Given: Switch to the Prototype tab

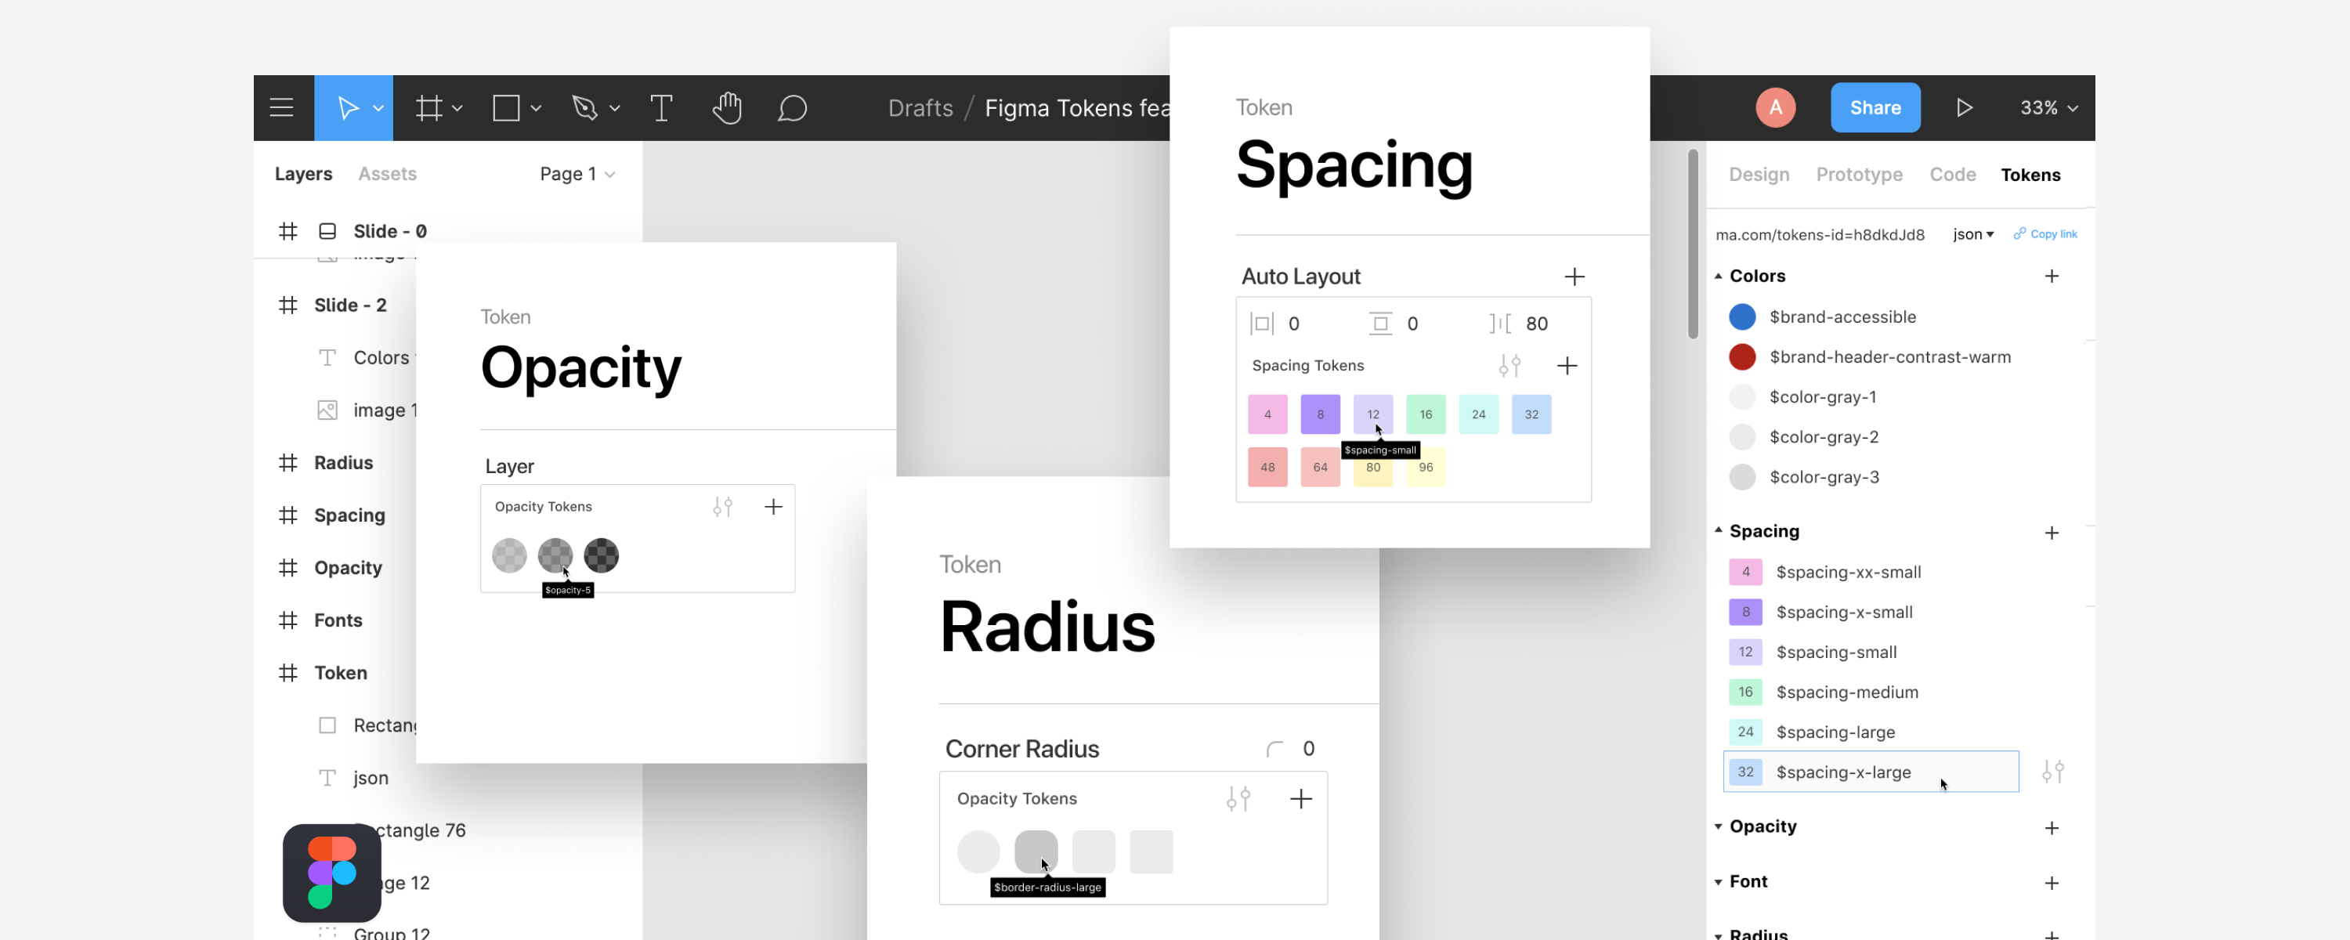Looking at the screenshot, I should click(x=1859, y=175).
